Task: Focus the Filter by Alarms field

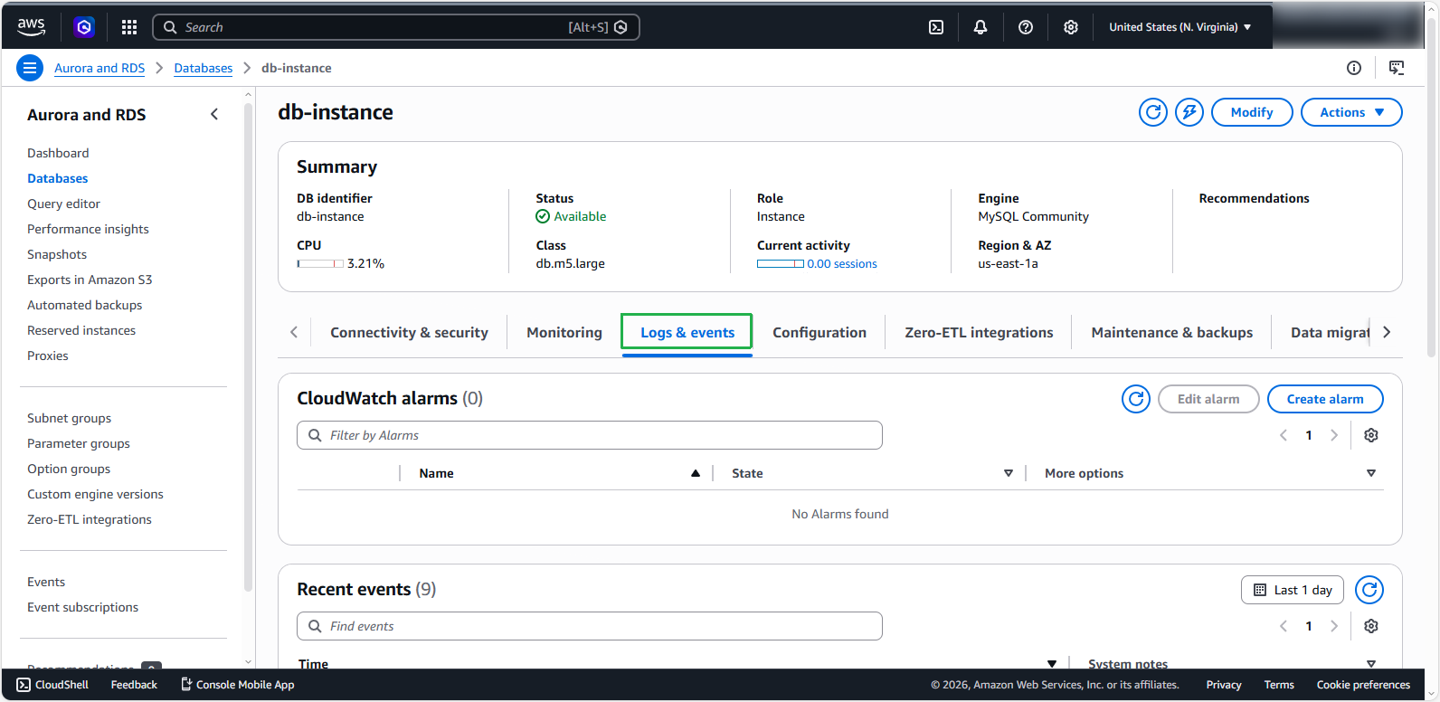Action: [x=590, y=435]
